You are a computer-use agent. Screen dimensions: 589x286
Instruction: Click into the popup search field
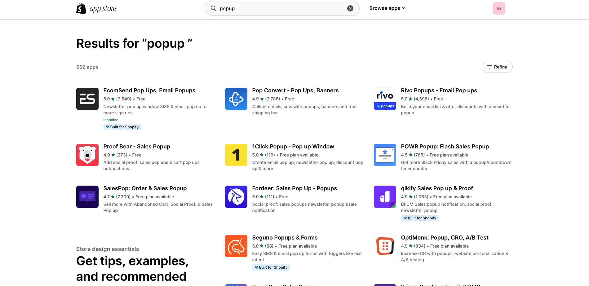281,8
